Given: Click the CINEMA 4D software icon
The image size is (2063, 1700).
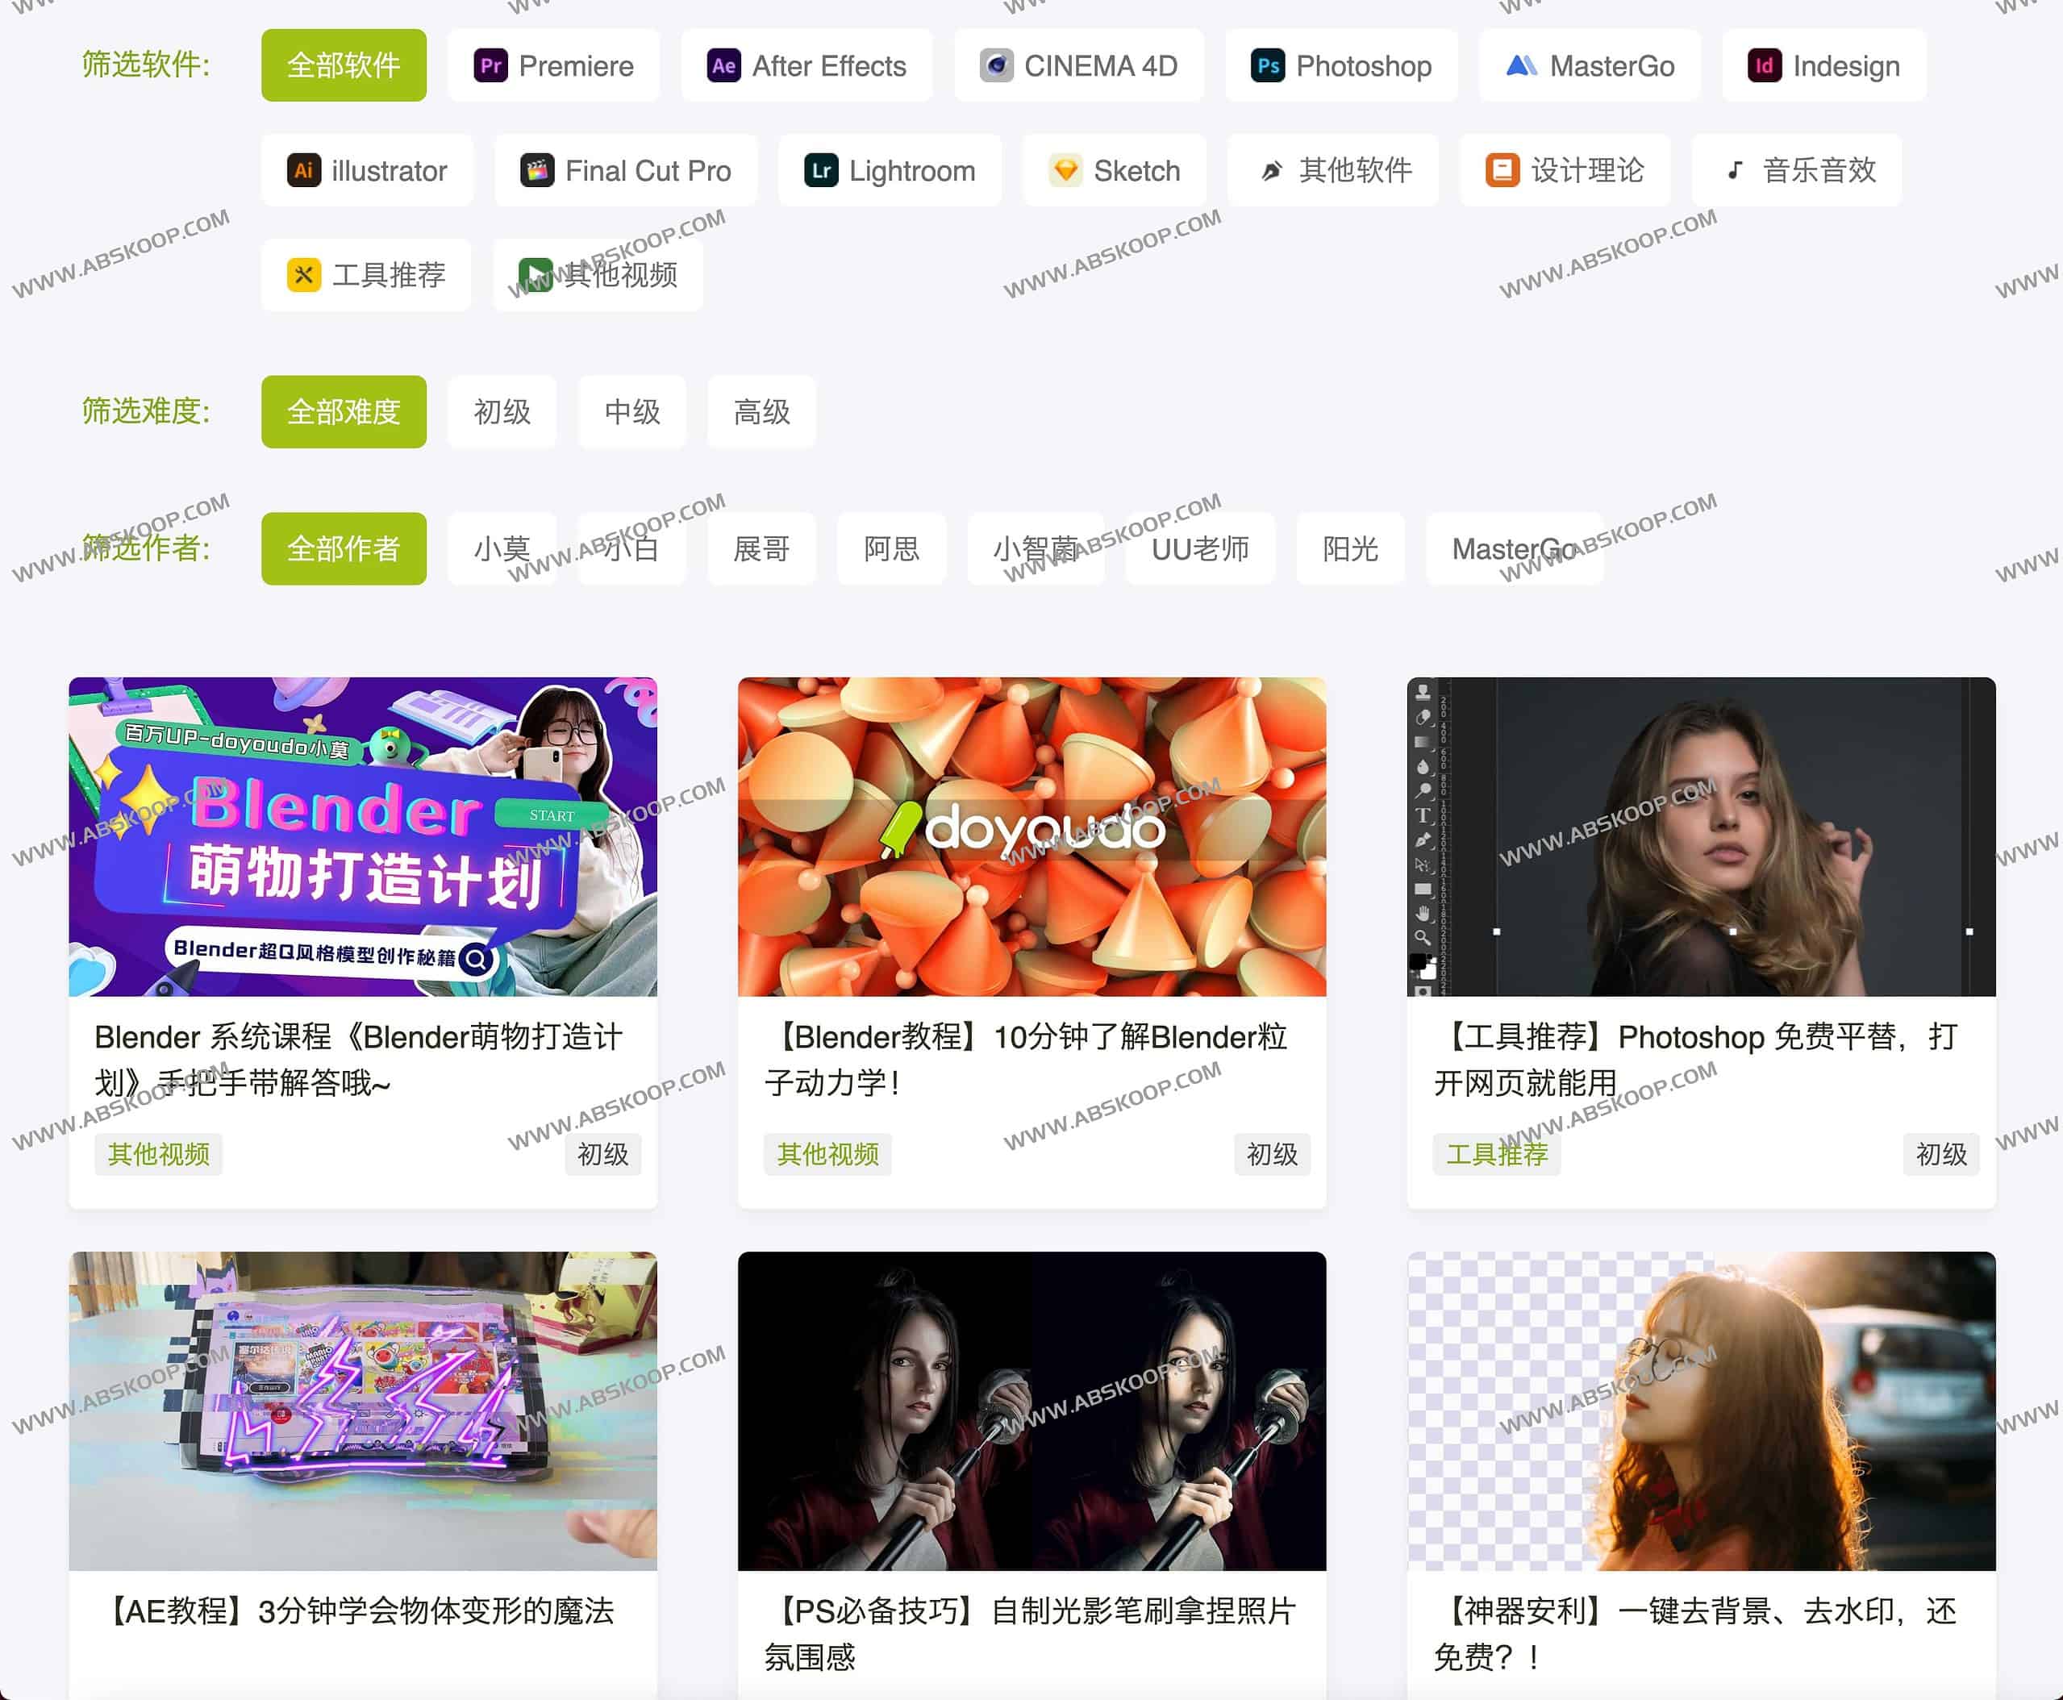Looking at the screenshot, I should coord(996,65).
